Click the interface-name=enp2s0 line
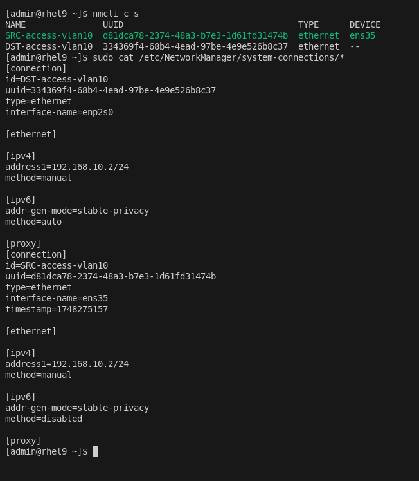The image size is (419, 481). (59, 112)
